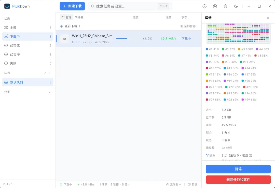
Task: Open the 默认队列 queue
Action: point(28,82)
